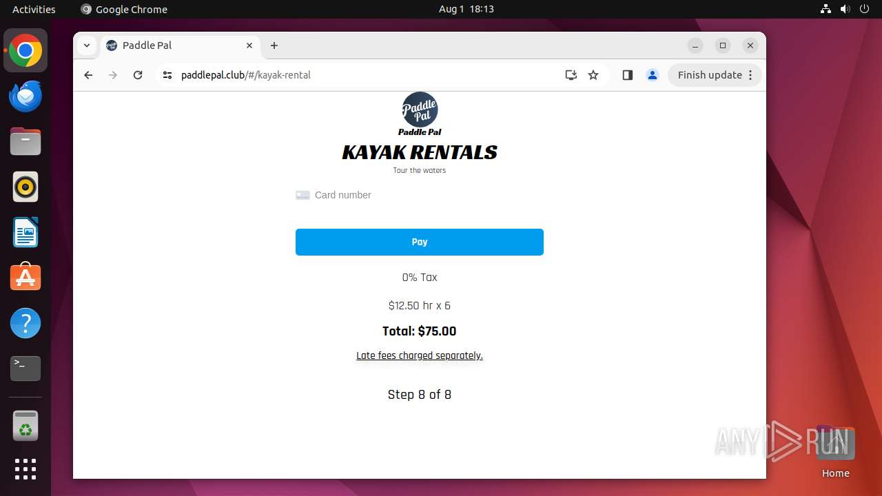Expand the tab search dropdown arrow

86,45
